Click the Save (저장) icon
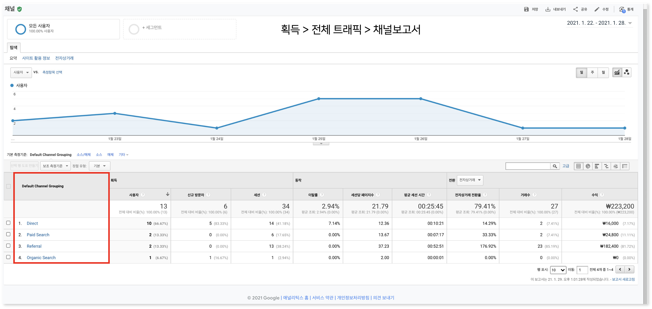652x309 pixels. click(x=526, y=9)
